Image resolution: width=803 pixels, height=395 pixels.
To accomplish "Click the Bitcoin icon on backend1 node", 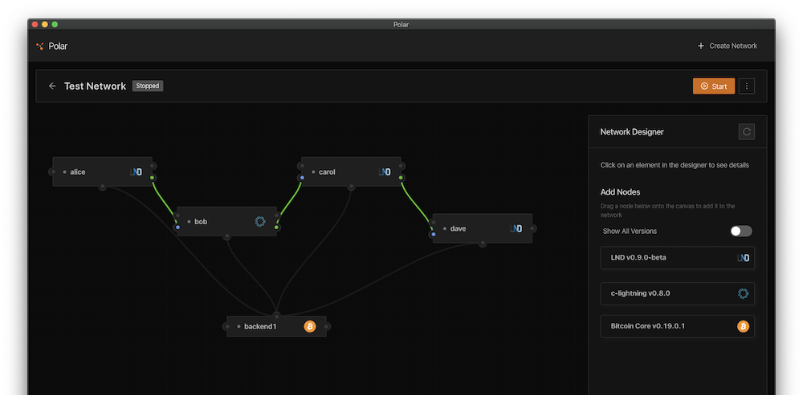I will point(310,326).
